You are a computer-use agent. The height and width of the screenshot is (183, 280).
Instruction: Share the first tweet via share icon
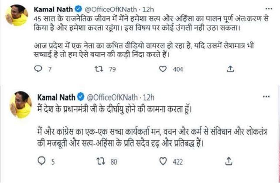(231, 69)
